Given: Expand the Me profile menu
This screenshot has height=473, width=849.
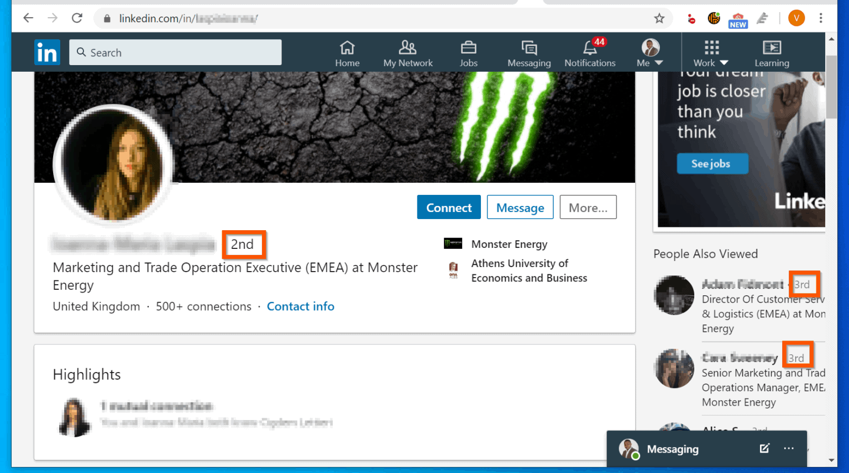Looking at the screenshot, I should (650, 54).
